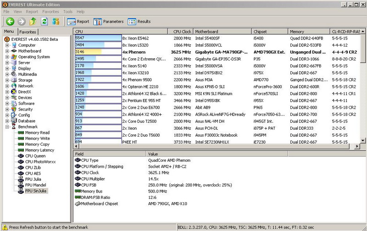Expand the Server tree node

pyautogui.click(x=7, y=63)
